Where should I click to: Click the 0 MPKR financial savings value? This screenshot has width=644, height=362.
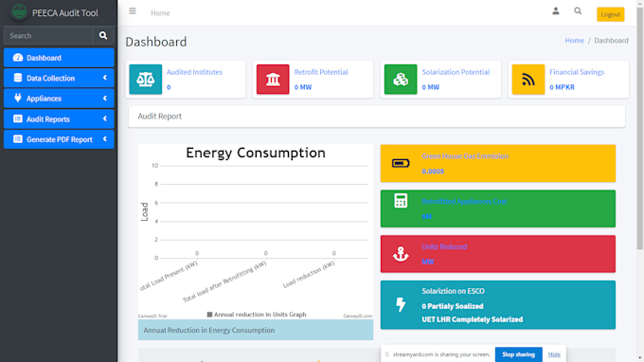point(562,87)
